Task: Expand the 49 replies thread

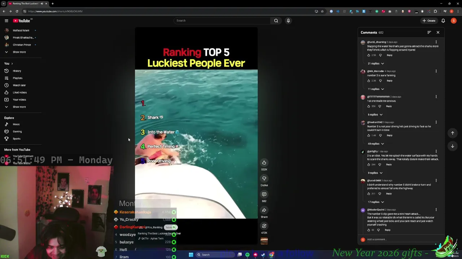Action: tap(376, 144)
